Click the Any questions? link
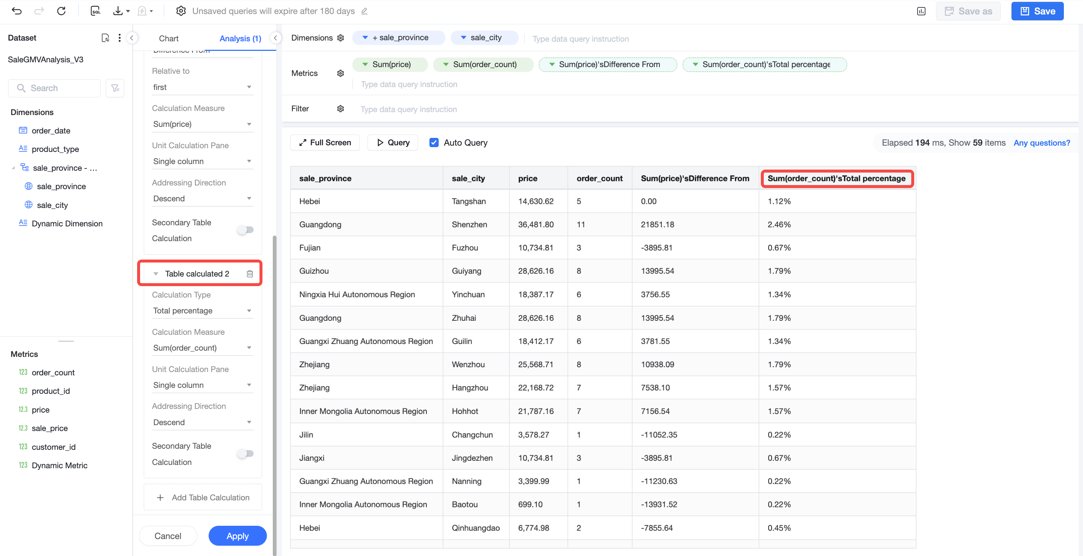 pyautogui.click(x=1042, y=143)
